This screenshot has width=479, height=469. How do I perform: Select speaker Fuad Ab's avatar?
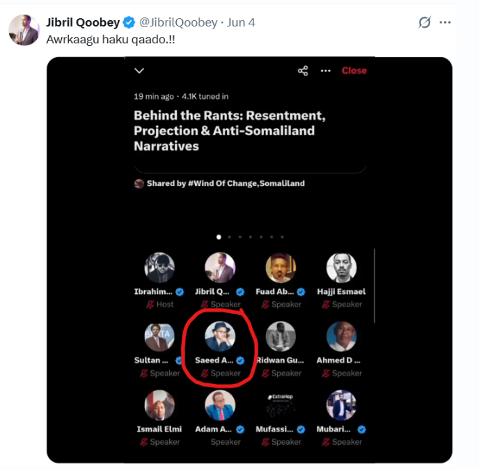pyautogui.click(x=281, y=268)
